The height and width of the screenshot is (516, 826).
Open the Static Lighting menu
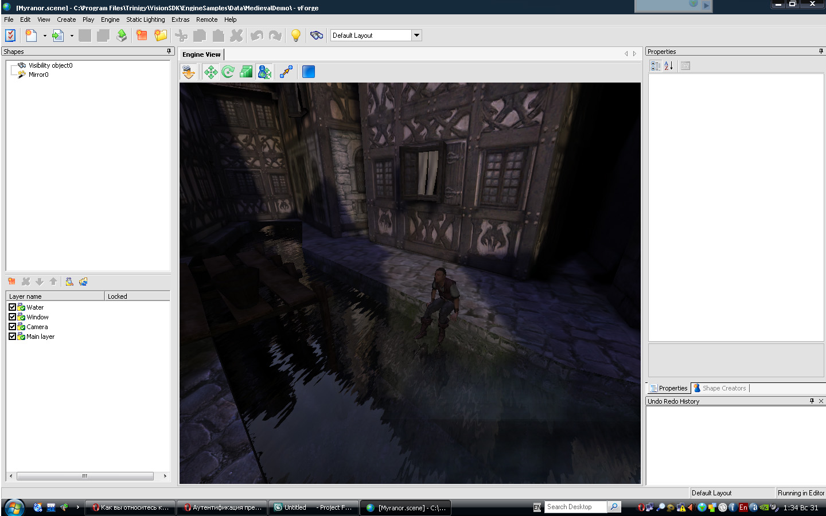[x=146, y=19]
